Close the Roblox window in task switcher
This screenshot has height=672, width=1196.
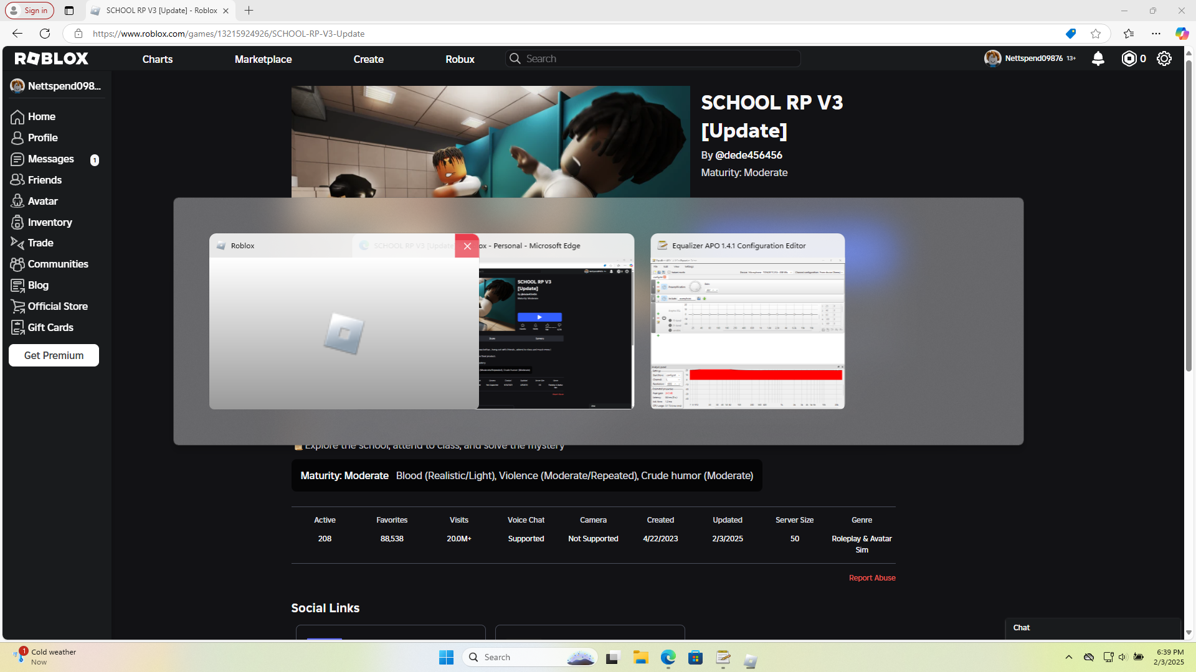pyautogui.click(x=467, y=246)
